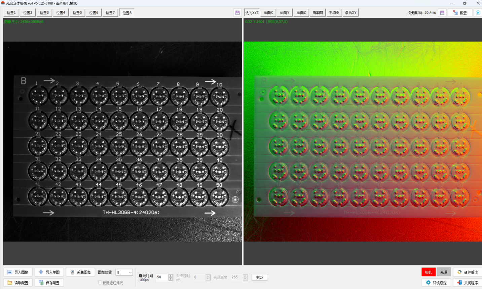Screen dimensions: 482x289
Task: Switch to the 位置3 tab
Action: (x=44, y=13)
